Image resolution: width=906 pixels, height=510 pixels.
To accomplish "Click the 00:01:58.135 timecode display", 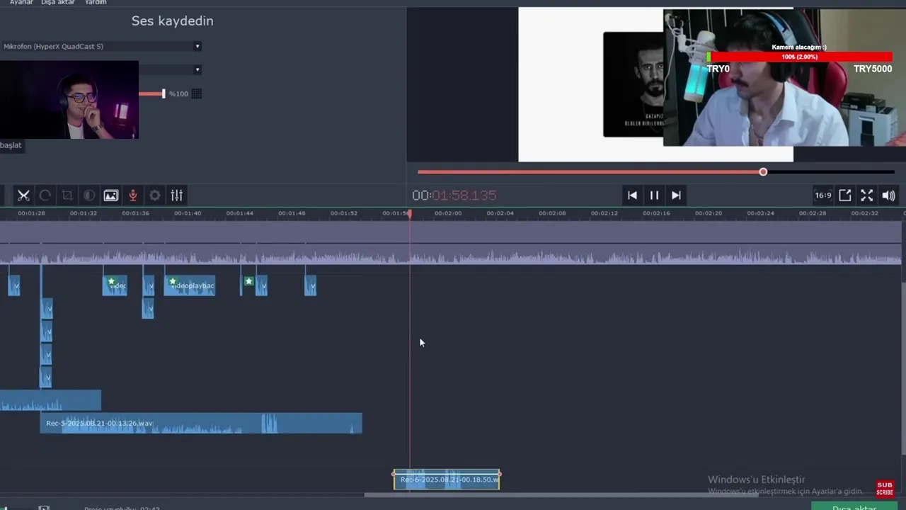I will point(454,195).
